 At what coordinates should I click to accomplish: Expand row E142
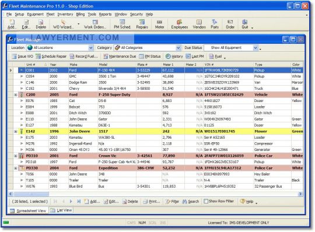(16, 131)
